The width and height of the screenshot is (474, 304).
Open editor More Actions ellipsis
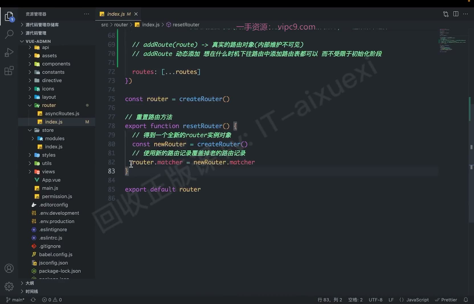[x=465, y=14]
